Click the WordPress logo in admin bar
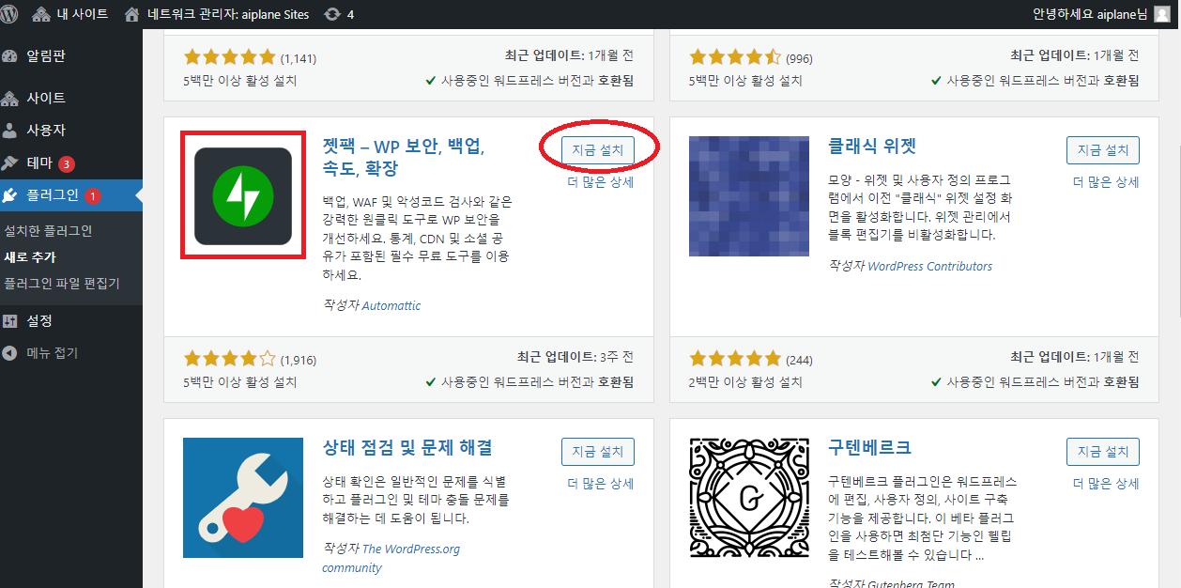The width and height of the screenshot is (1181, 588). click(10, 14)
